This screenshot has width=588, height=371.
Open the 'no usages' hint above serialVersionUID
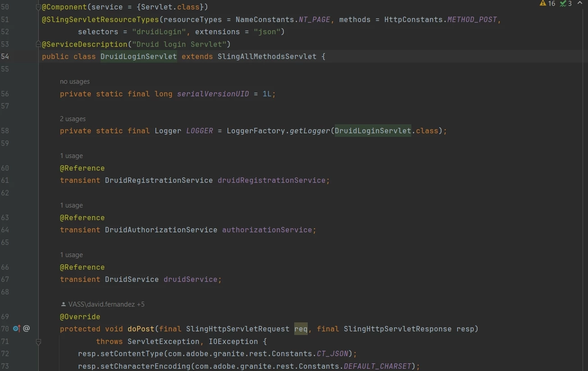coord(75,81)
